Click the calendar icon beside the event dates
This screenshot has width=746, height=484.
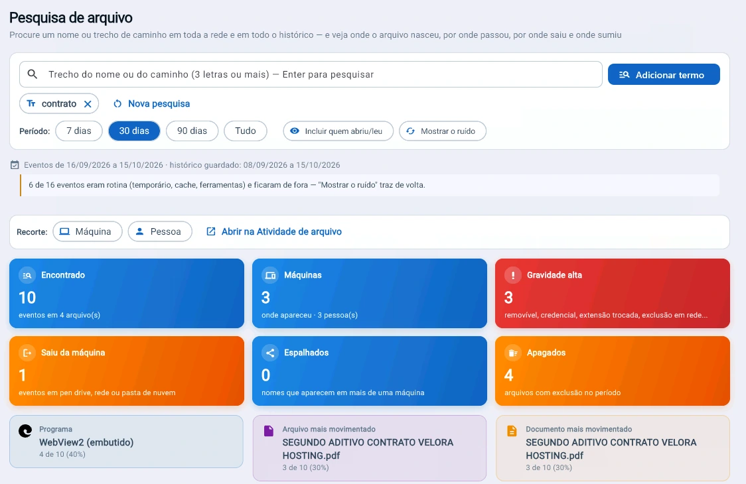15,165
